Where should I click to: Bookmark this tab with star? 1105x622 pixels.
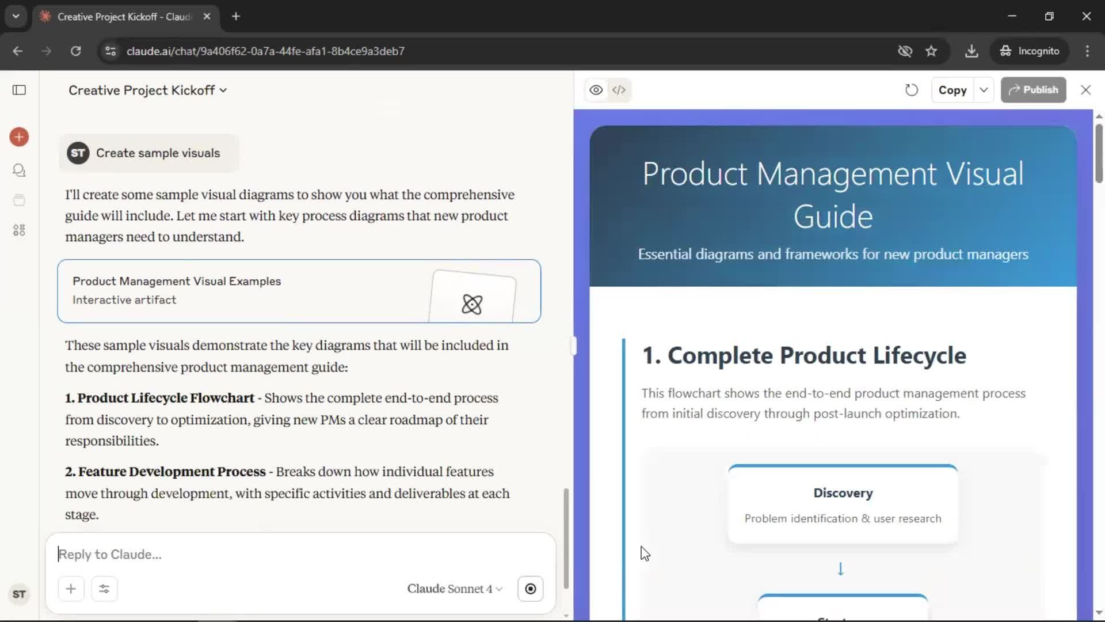click(931, 51)
